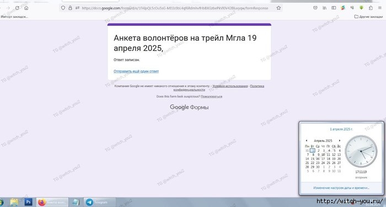Toggle the browser sidebar icon

[334, 8]
